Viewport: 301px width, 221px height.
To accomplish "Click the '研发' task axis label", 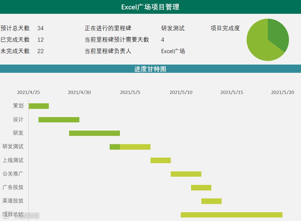I will (18, 133).
